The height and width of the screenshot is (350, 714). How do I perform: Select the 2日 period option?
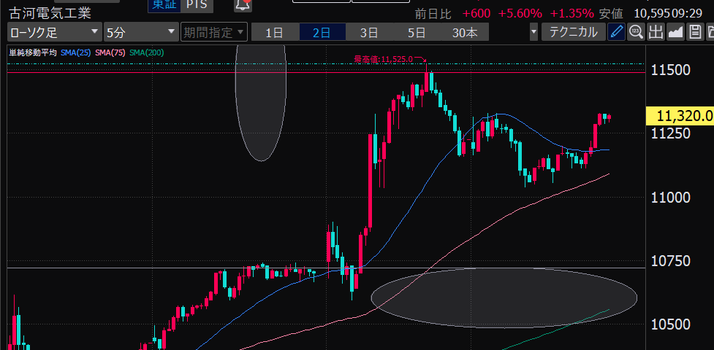coord(321,32)
